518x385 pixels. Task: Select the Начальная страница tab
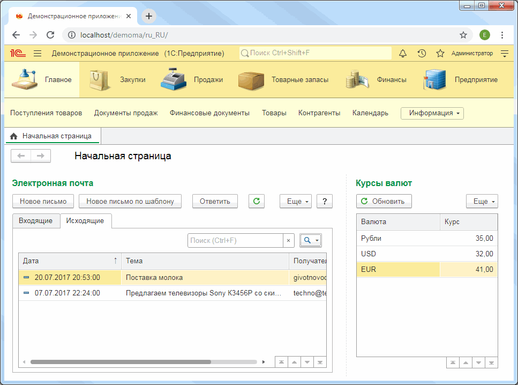(53, 136)
